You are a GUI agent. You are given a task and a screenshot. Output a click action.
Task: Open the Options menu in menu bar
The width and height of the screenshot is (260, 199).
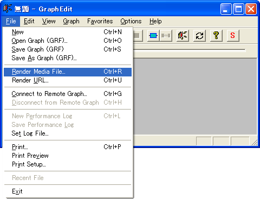click(131, 21)
